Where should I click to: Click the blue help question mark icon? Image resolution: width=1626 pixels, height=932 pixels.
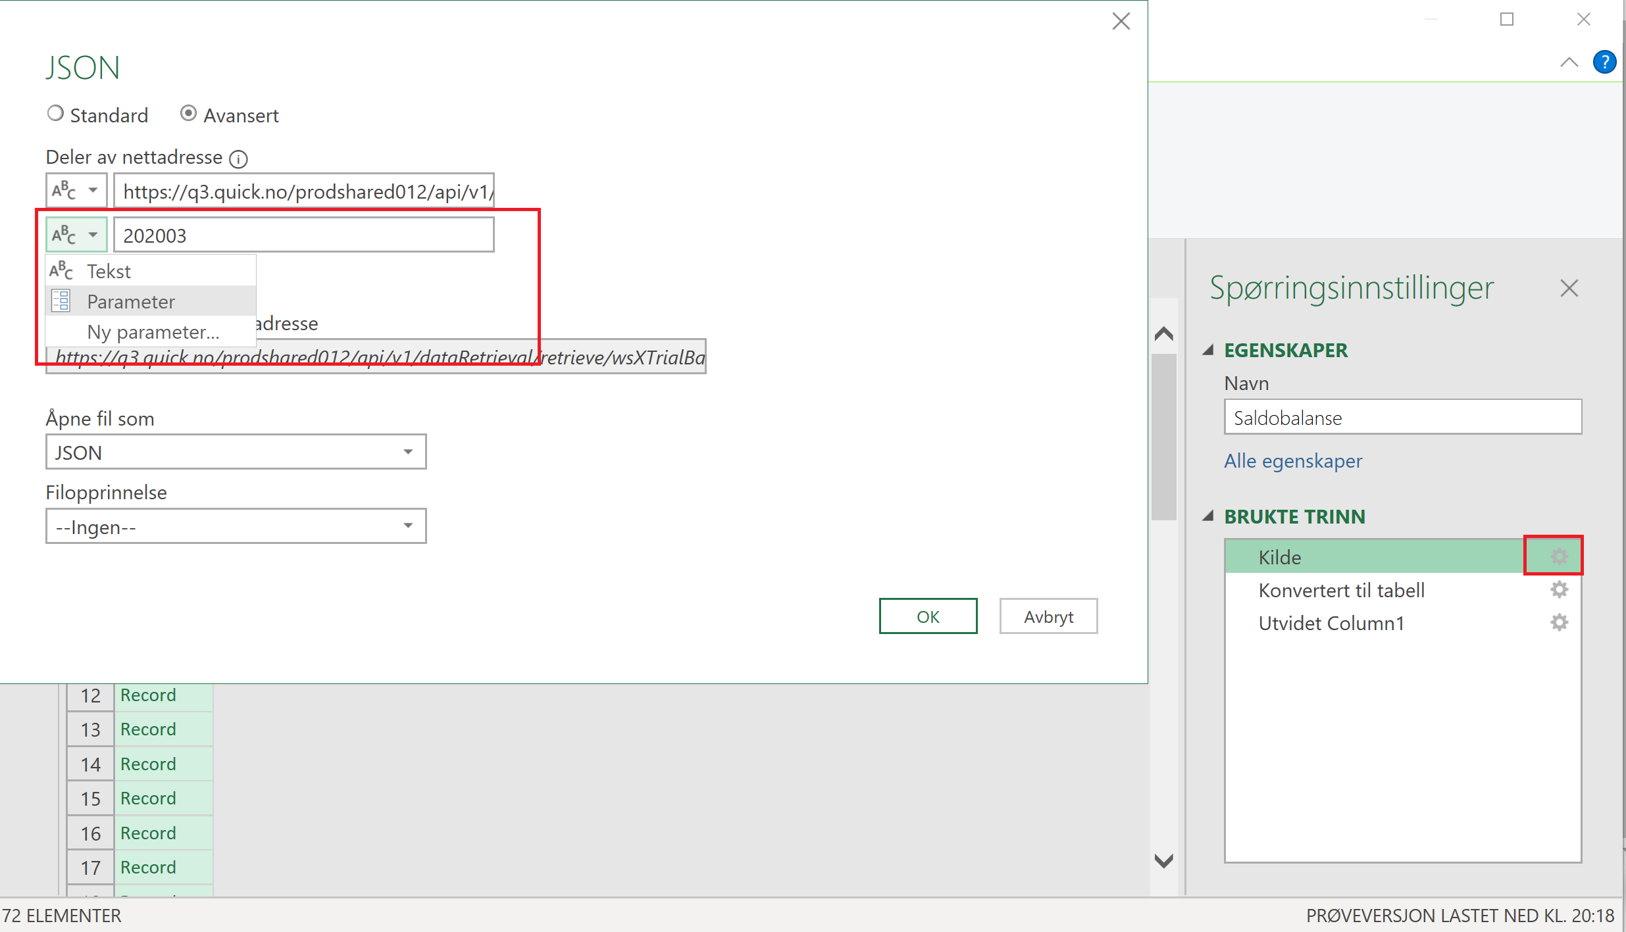click(1604, 62)
